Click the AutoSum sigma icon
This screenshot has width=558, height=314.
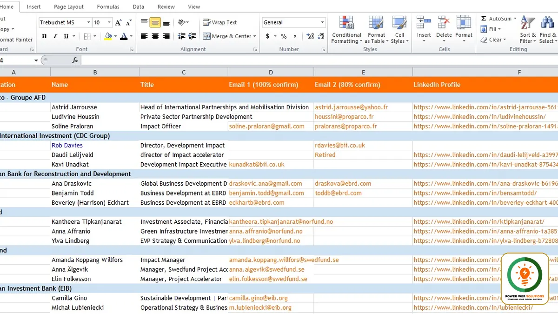(x=484, y=19)
